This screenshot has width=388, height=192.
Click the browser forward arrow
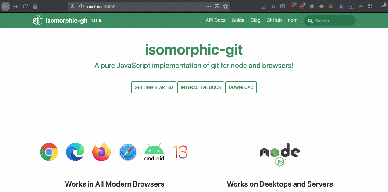click(16, 6)
